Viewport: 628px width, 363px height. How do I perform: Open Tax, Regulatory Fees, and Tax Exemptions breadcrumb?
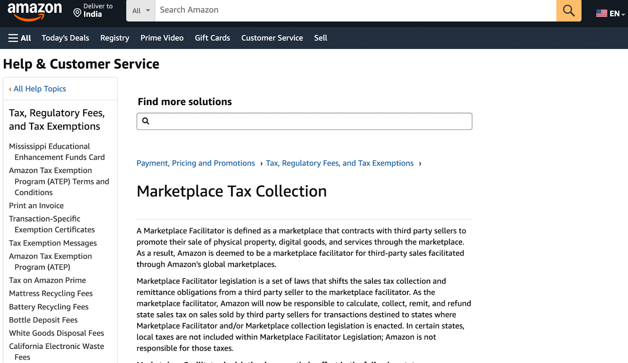[x=340, y=163]
